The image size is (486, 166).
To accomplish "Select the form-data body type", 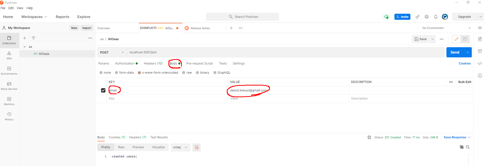I will tap(116, 73).
